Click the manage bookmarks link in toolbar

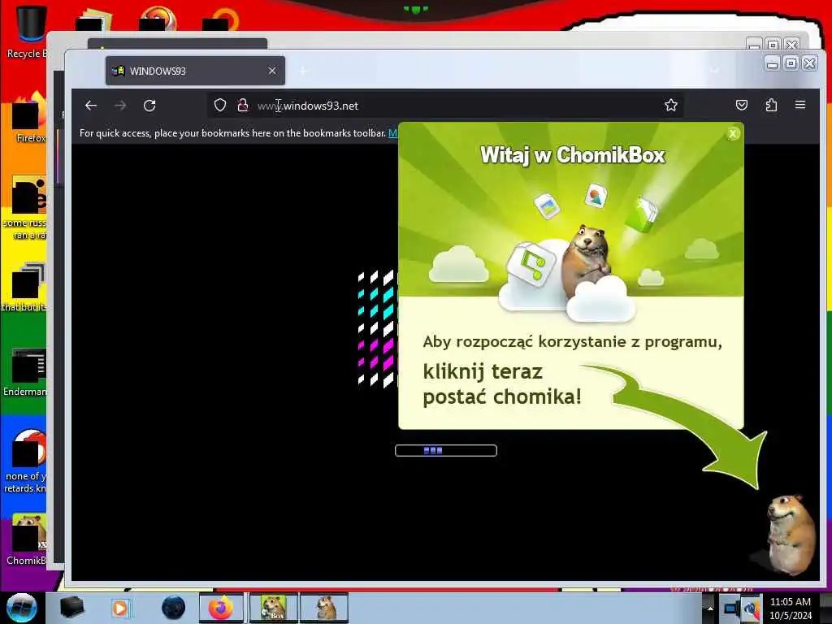point(392,133)
